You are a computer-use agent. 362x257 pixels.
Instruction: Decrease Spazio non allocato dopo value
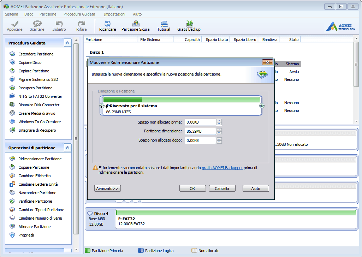(x=219, y=142)
